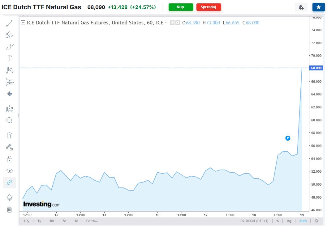Collapse the chart legend with minus box
327x227 pixels.
coord(23,23)
